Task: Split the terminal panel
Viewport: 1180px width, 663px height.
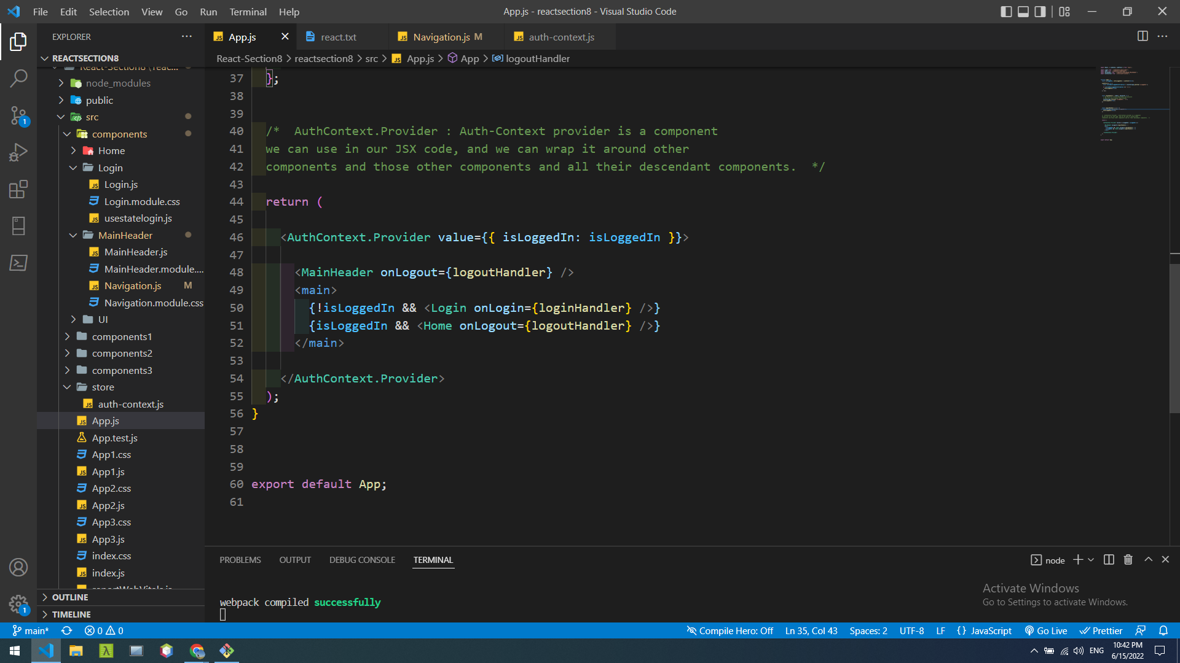Action: pos(1109,560)
